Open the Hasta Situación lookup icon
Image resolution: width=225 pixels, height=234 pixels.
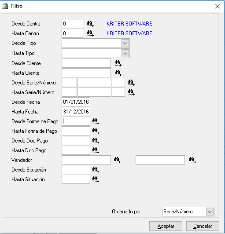pos(96,179)
